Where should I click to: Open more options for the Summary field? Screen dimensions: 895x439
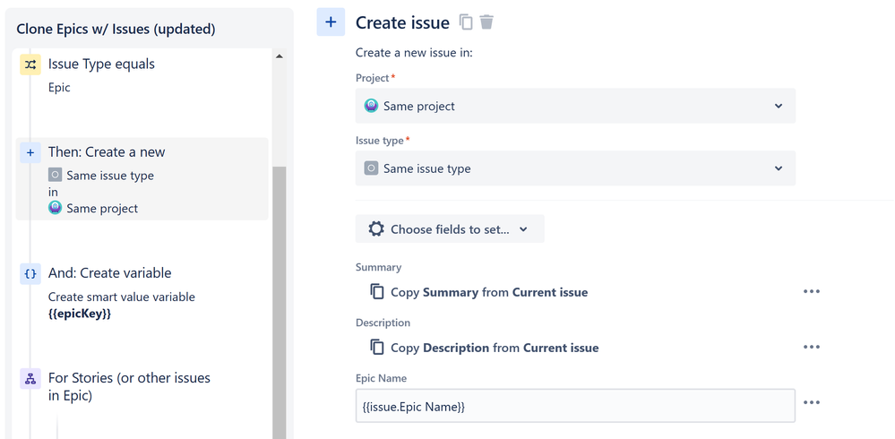(812, 291)
